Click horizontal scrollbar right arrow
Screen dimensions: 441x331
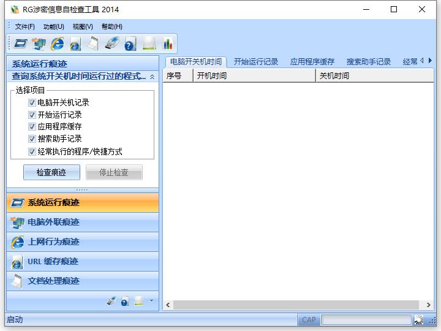[428, 305]
